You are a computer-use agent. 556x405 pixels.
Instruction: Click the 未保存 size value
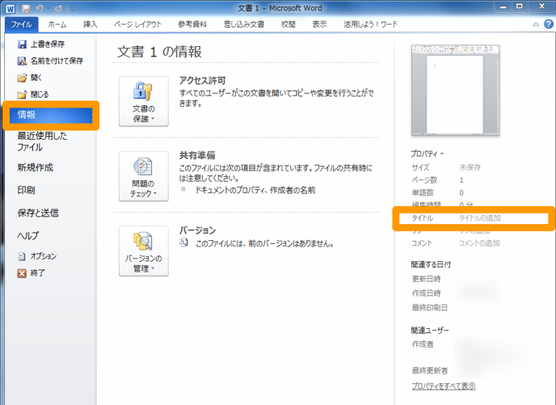470,167
